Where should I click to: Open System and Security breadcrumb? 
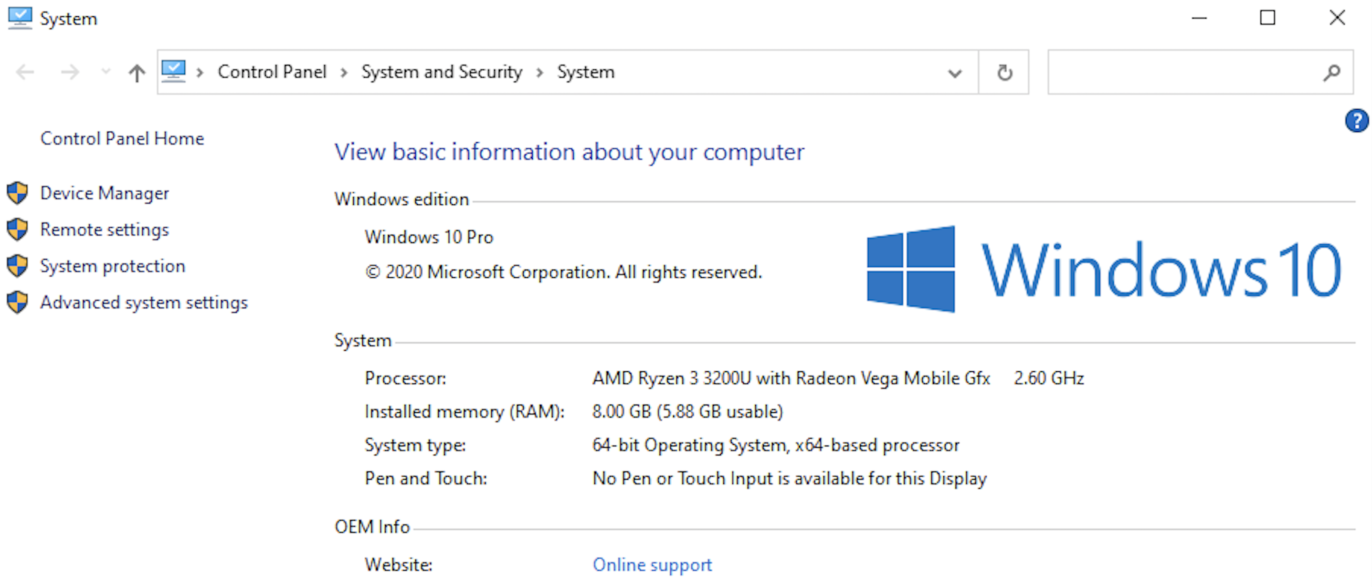pyautogui.click(x=442, y=72)
